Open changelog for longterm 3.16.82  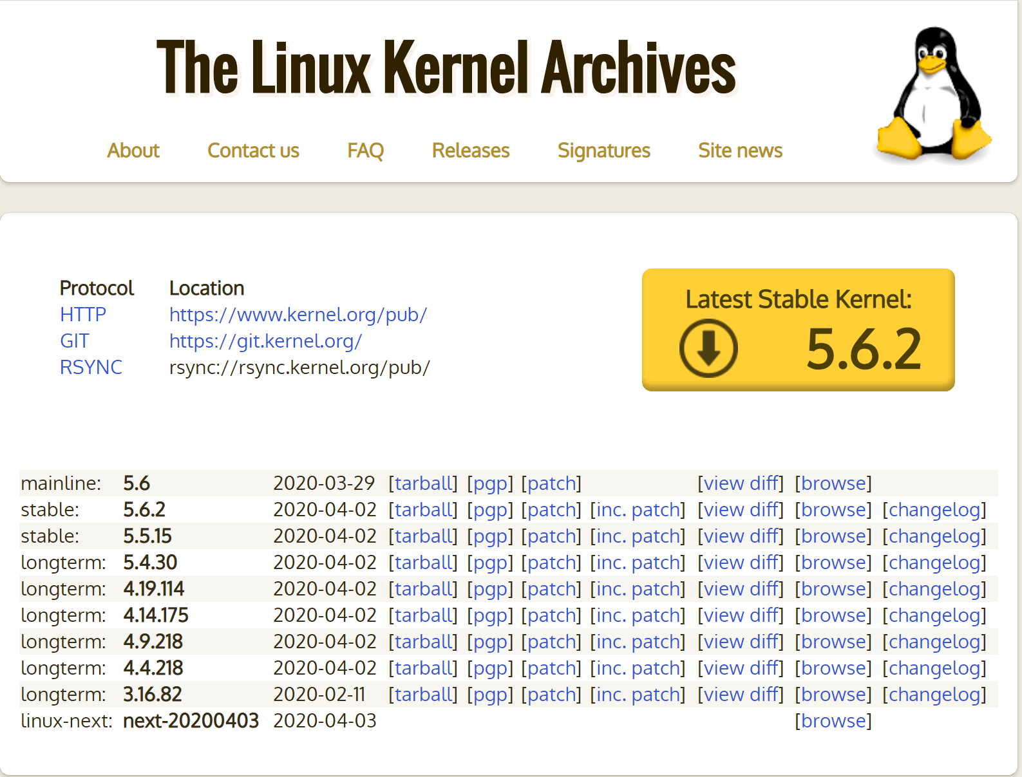click(x=934, y=695)
